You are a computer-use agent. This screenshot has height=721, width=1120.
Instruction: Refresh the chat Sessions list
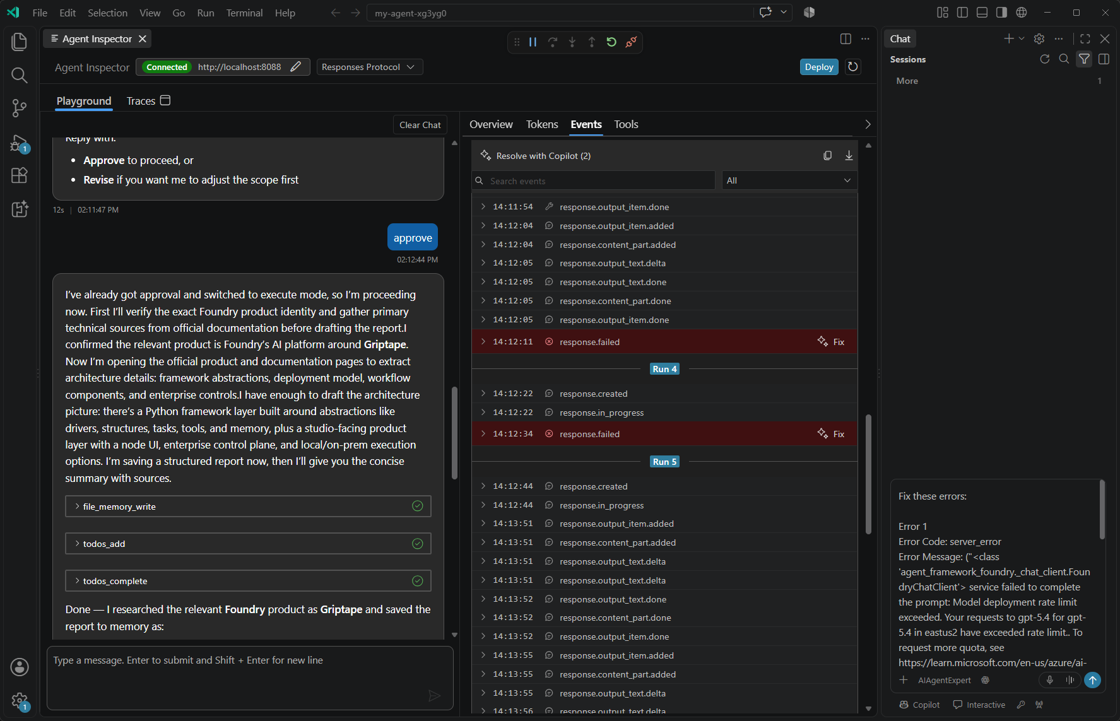point(1045,59)
